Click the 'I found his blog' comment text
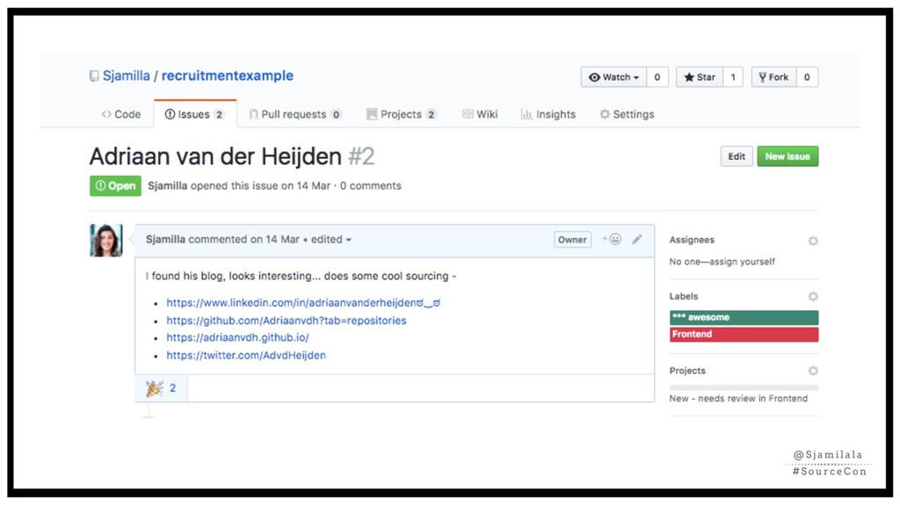Viewport: 900px width, 506px height. (301, 276)
